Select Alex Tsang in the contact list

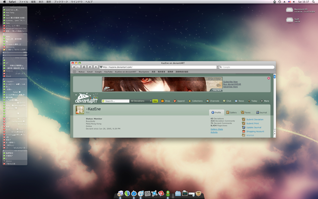tap(14, 12)
